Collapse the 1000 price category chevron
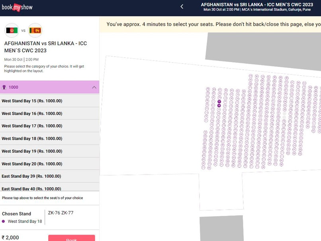Image resolution: width=321 pixels, height=241 pixels. point(94,87)
